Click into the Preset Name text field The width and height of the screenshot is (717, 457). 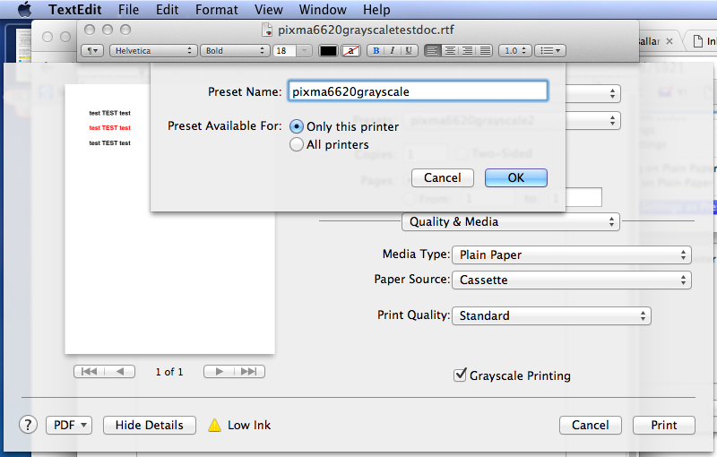(x=416, y=91)
